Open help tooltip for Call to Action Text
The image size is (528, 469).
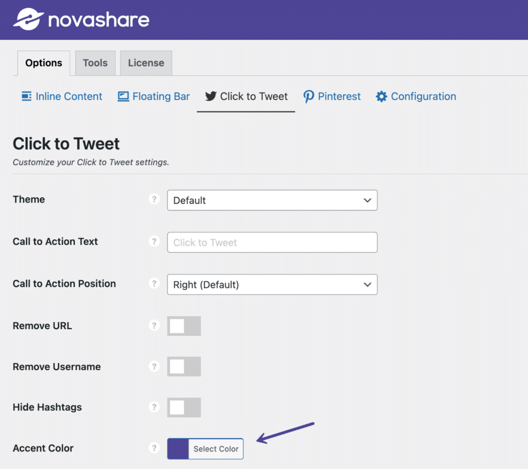154,241
